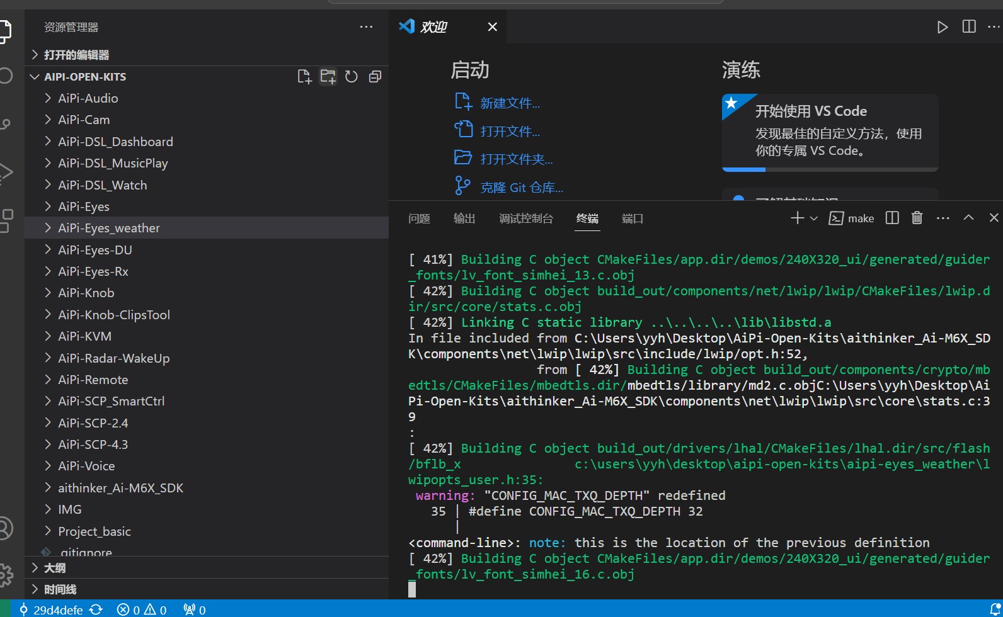Viewport: 1003px width, 617px height.
Task: Expand the AiPi-SCP_SmartCtrl folder
Action: [x=207, y=401]
